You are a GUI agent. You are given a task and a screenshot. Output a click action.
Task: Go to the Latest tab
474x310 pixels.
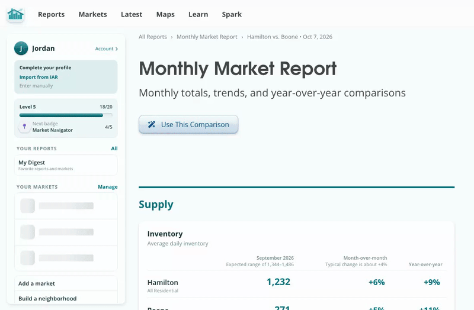pos(131,14)
